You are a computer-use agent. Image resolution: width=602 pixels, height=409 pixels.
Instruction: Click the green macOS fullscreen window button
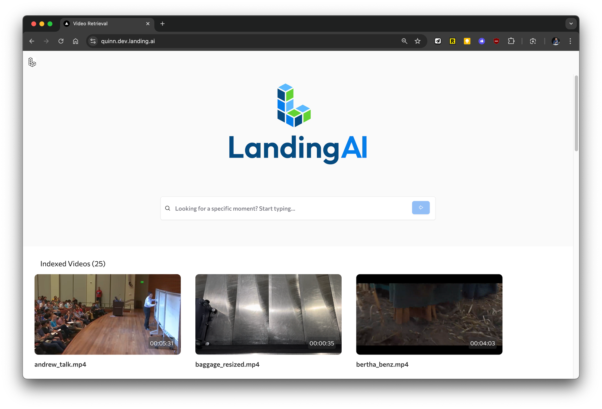pyautogui.click(x=50, y=24)
